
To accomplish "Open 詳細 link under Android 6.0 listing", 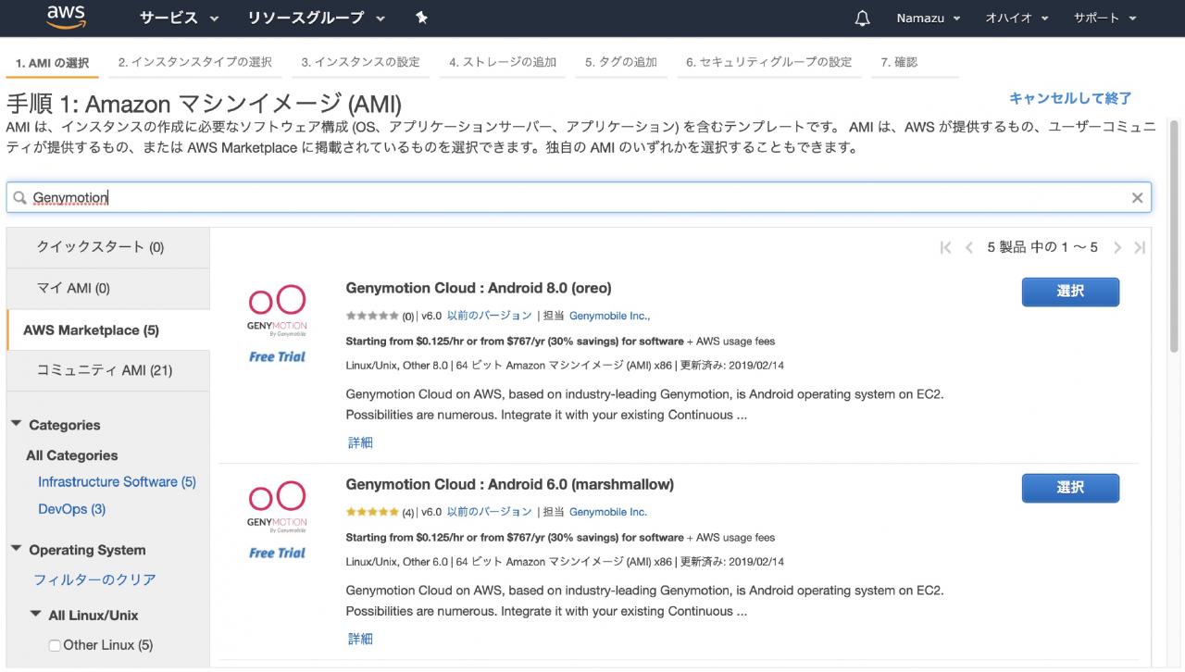I will click(x=360, y=639).
